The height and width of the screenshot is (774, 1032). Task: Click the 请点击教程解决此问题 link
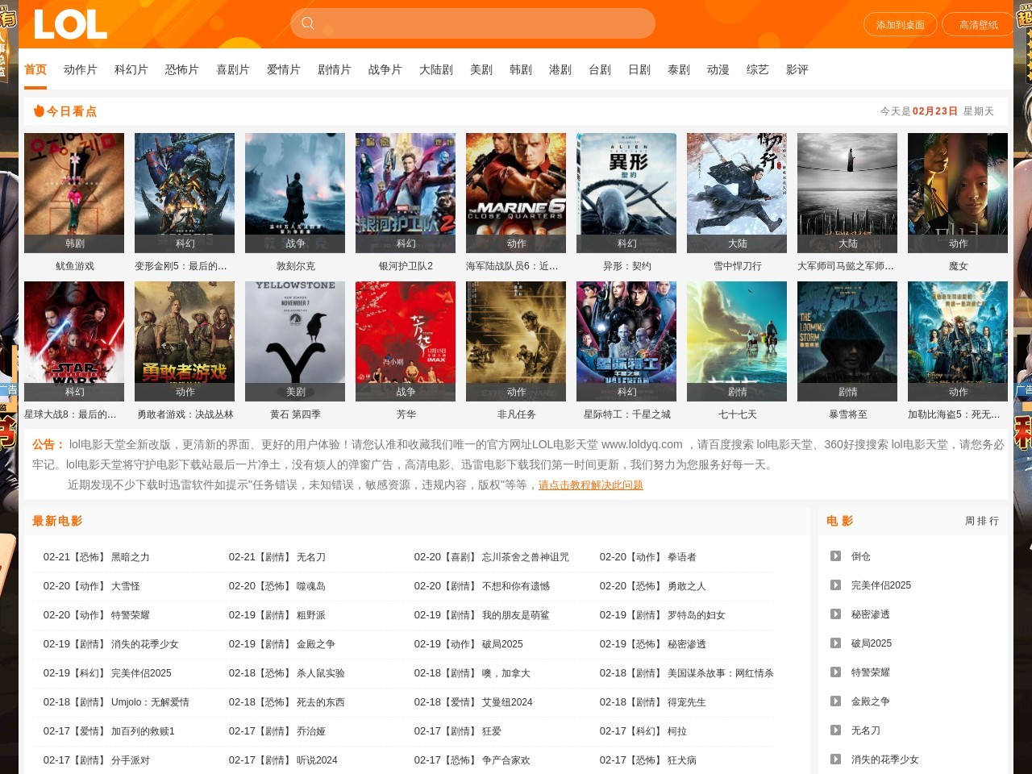click(591, 485)
